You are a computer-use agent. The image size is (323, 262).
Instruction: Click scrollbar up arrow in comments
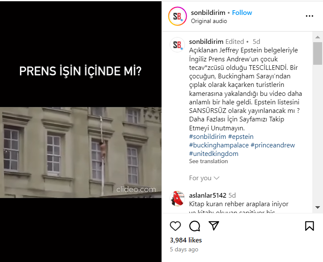coord(317,37)
